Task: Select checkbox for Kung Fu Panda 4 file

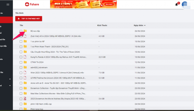Action: [21, 57]
